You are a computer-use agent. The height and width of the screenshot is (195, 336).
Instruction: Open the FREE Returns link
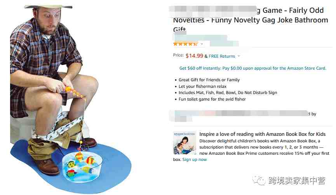click(222, 56)
